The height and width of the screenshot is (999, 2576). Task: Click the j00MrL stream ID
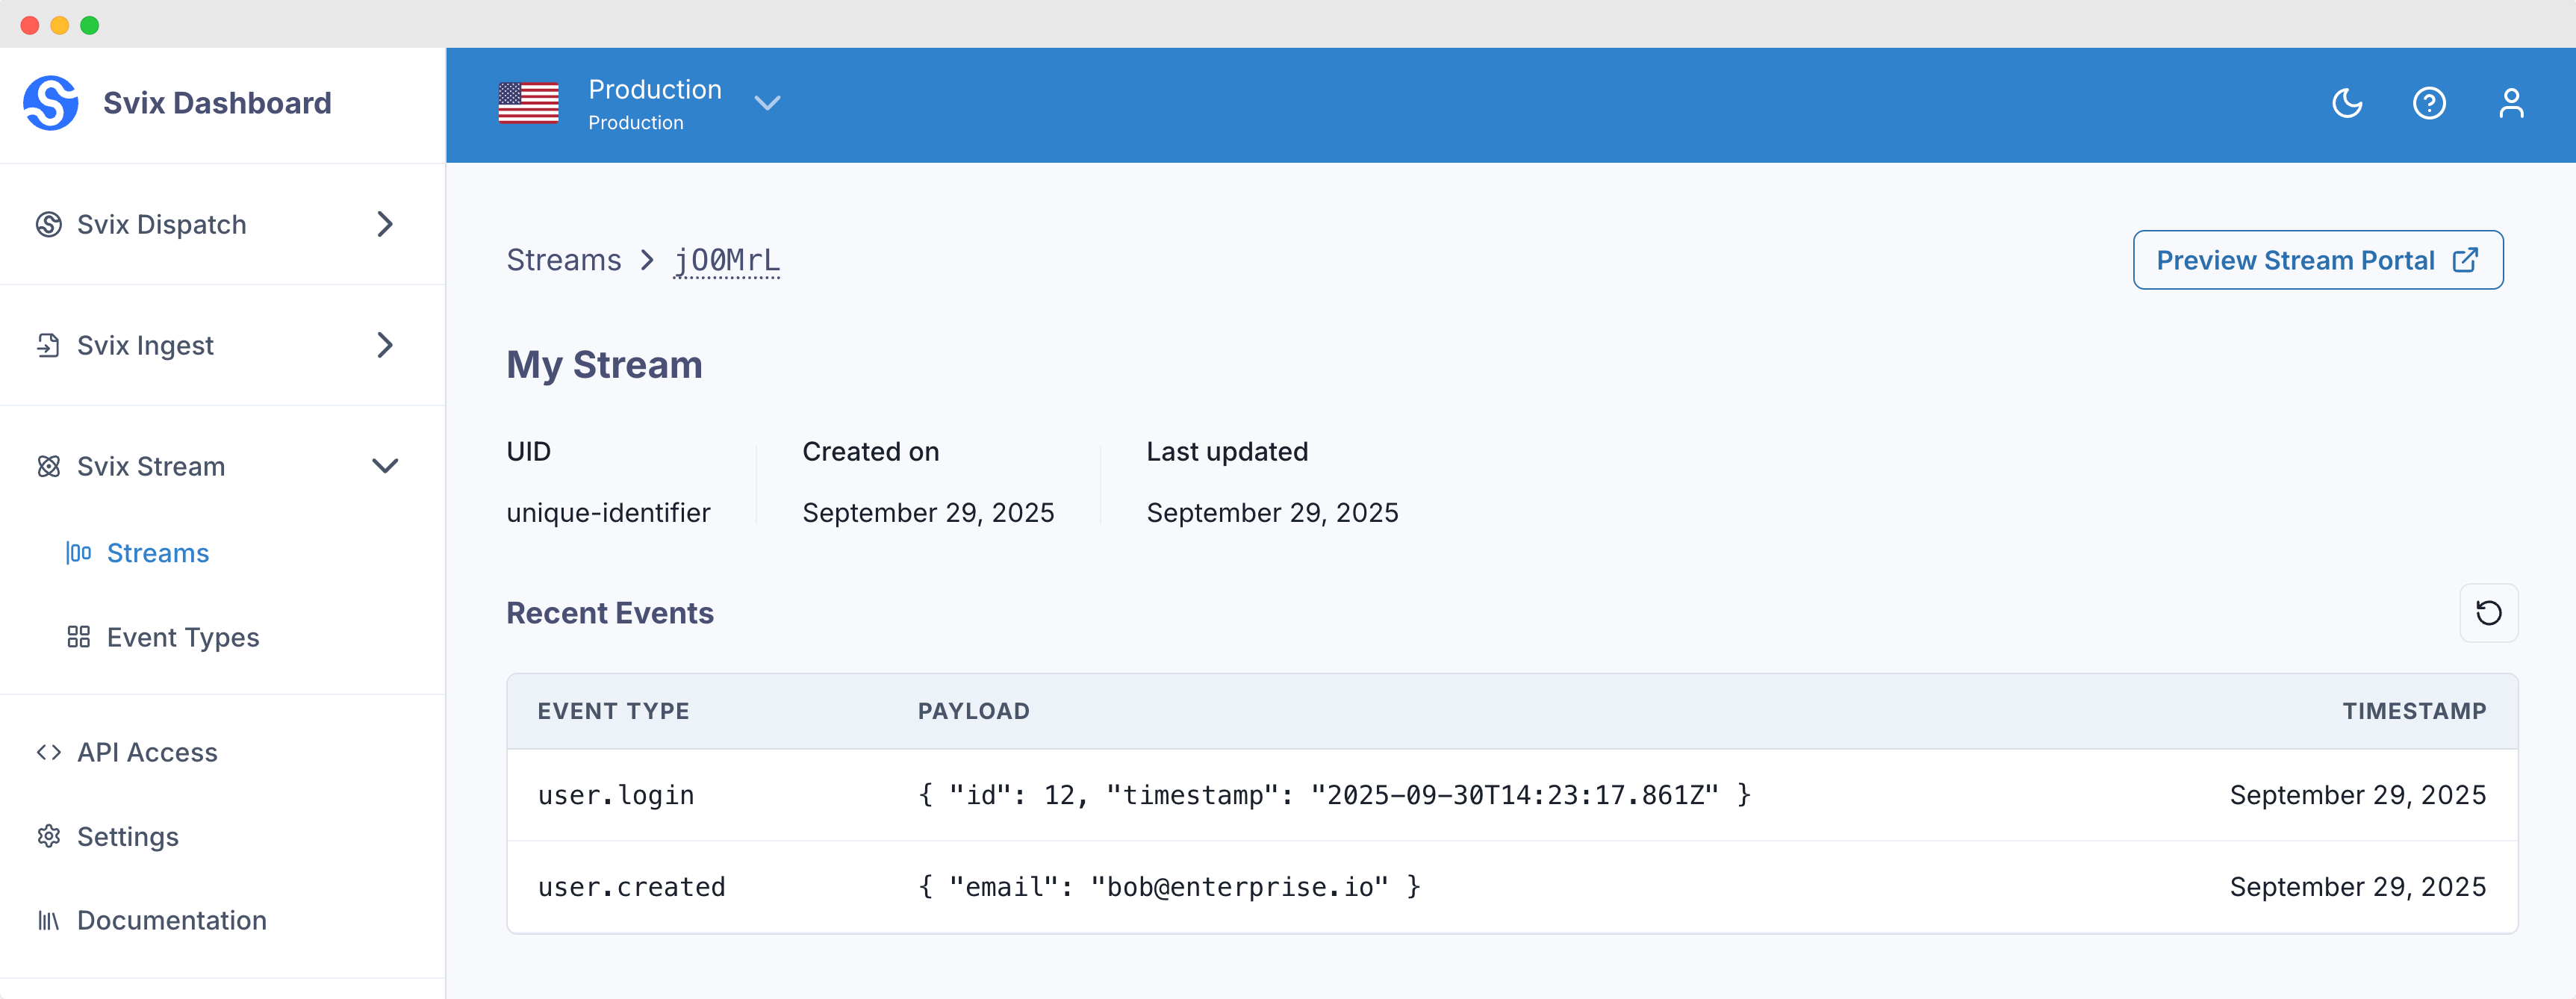(727, 260)
